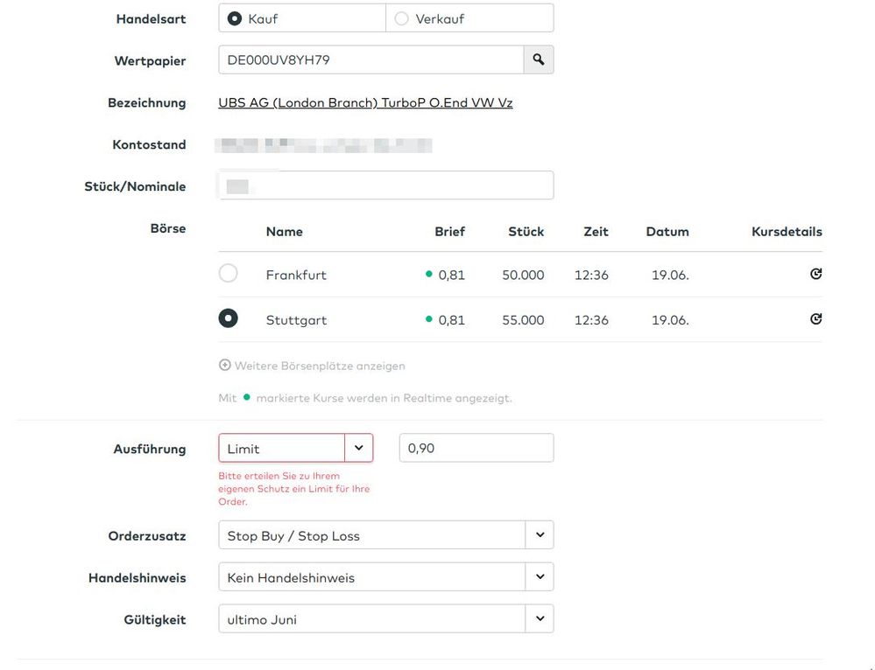Select the Verkauf radio option
The image size is (875, 670).
tap(402, 18)
